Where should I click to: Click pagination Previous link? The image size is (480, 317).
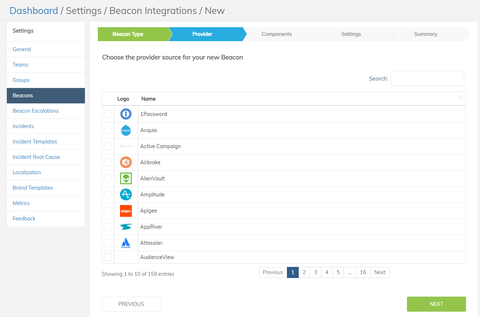click(x=273, y=272)
